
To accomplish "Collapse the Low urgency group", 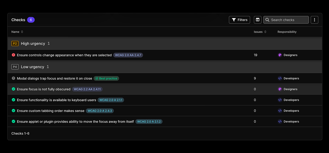I will click(165, 67).
